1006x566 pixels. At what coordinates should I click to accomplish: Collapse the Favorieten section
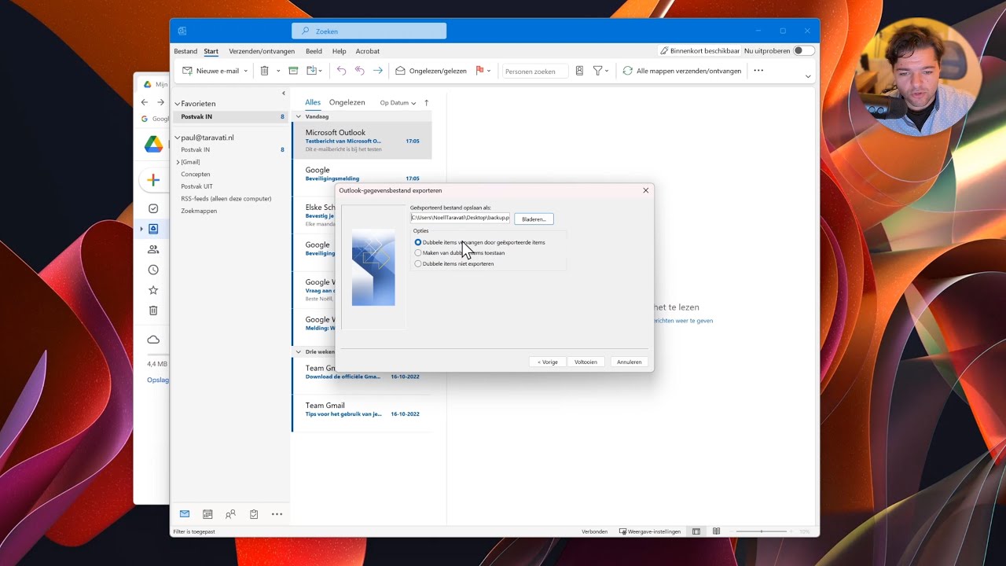point(178,104)
